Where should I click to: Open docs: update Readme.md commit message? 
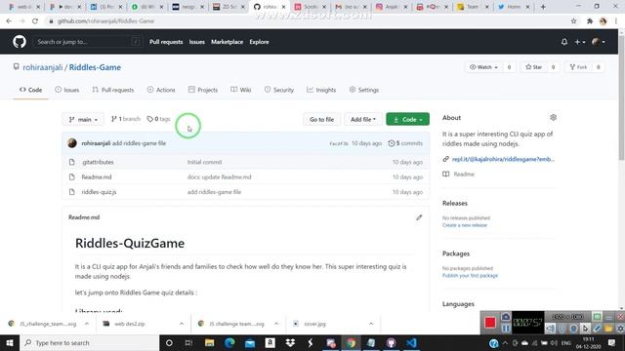click(x=219, y=177)
